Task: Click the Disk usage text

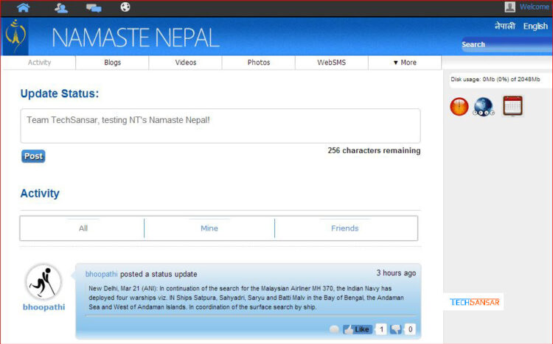Action: [495, 80]
